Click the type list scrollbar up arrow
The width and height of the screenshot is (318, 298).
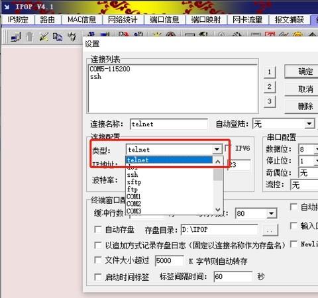[x=218, y=162]
